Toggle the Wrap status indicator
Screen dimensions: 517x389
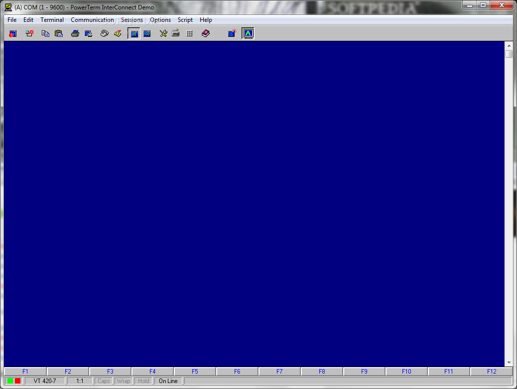pyautogui.click(x=124, y=381)
